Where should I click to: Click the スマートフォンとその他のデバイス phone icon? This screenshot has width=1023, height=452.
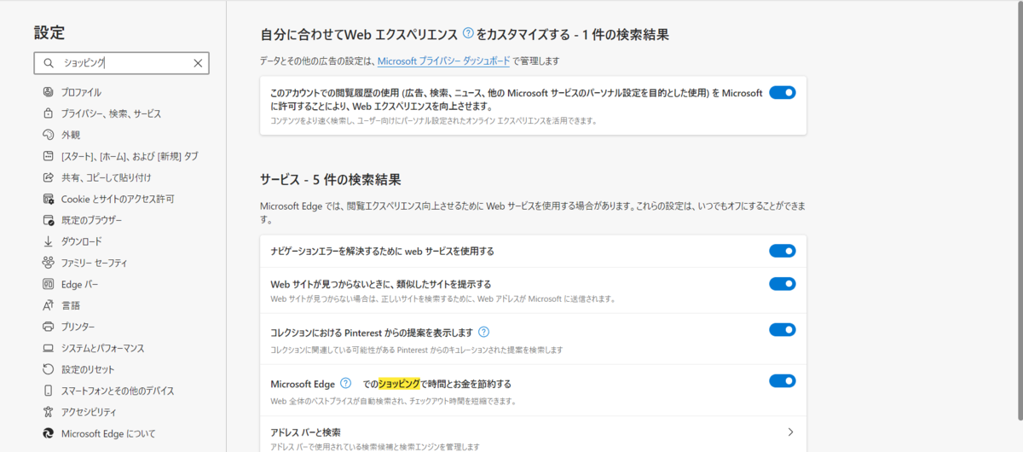coord(48,391)
